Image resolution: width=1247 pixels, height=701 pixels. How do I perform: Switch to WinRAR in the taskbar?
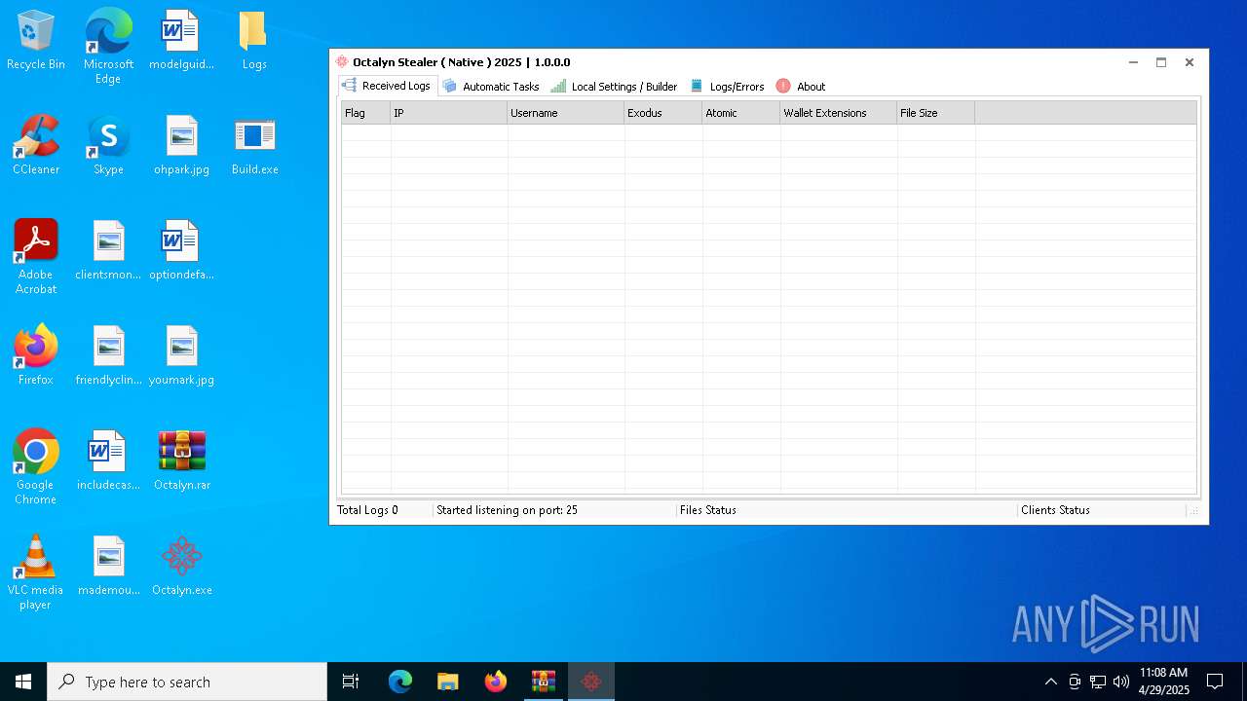544,682
